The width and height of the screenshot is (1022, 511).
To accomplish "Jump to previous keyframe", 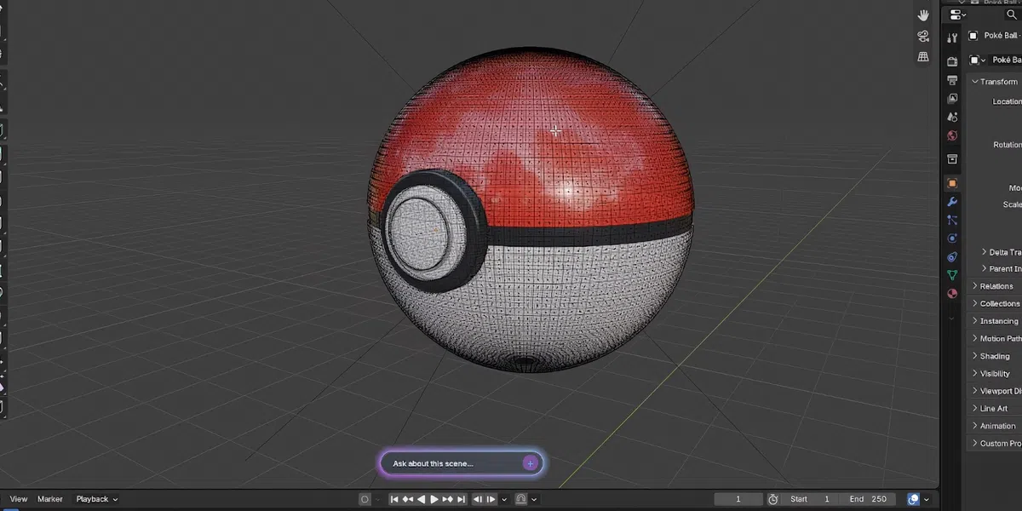I will pos(408,499).
